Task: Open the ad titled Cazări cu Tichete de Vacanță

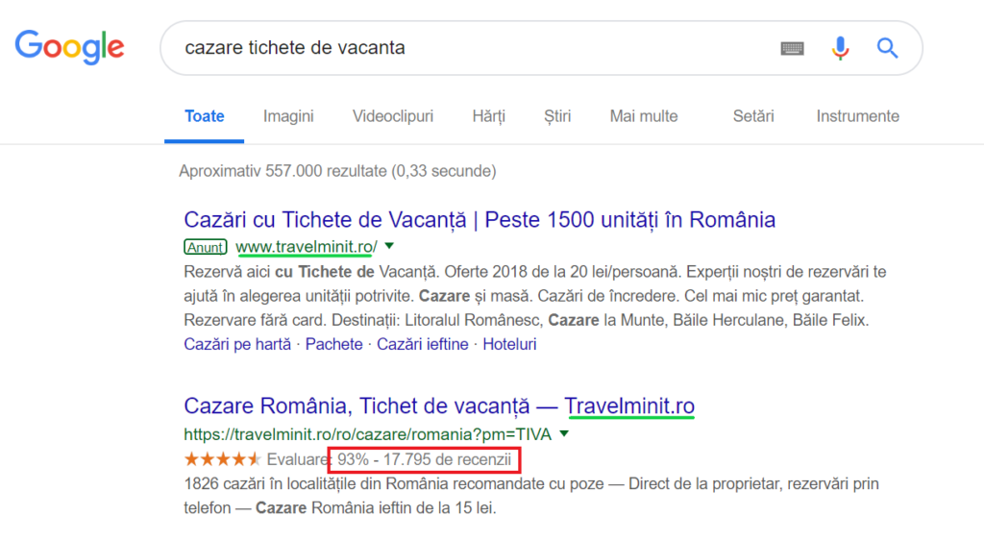Action: click(x=479, y=219)
